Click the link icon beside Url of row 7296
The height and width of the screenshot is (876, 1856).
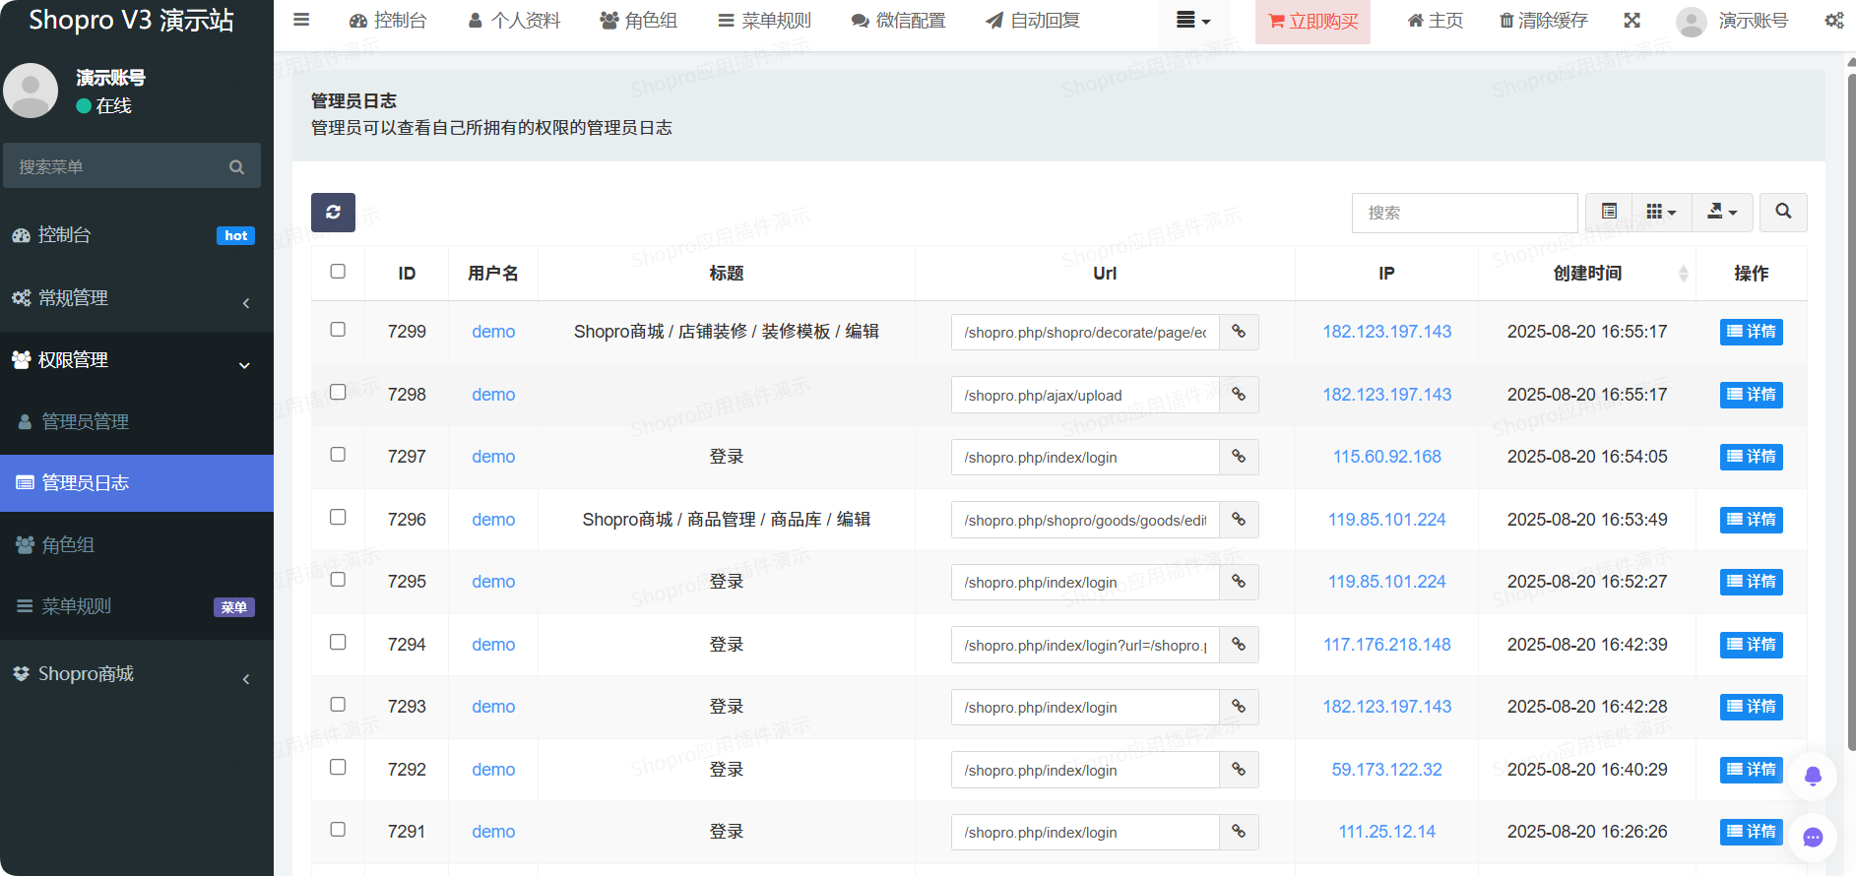(1239, 520)
